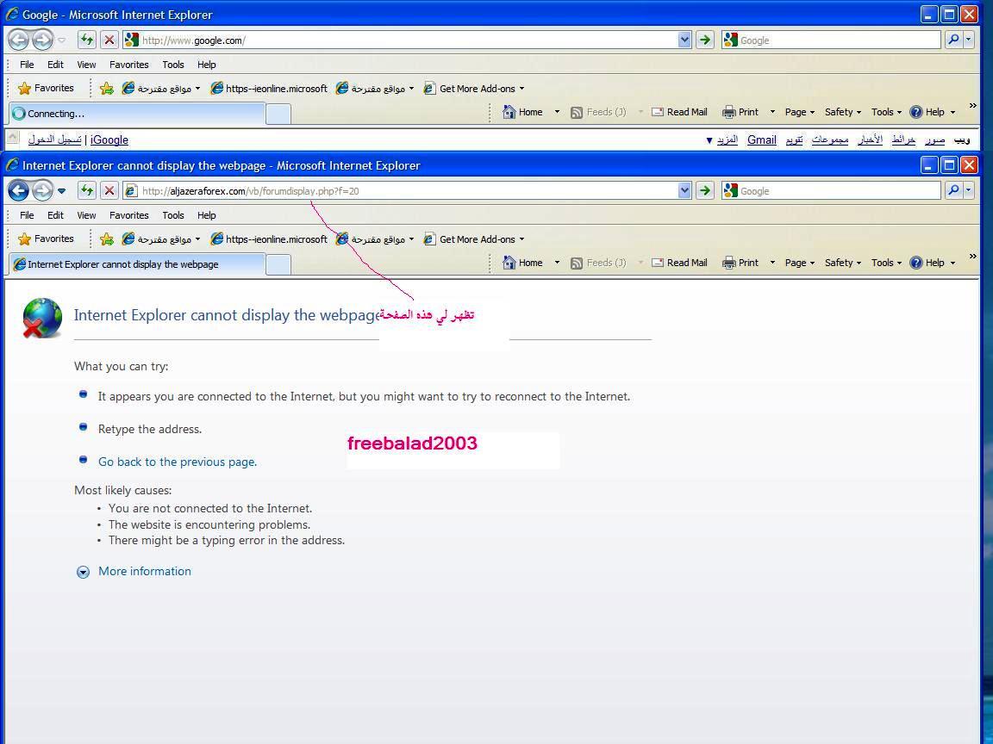Click the aljazeraforex.com address field
The width and height of the screenshot is (993, 744).
tap(405, 191)
